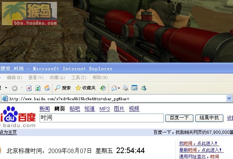Click the Baidu search box containing 时间
This screenshot has width=233, height=159.
(x=102, y=118)
